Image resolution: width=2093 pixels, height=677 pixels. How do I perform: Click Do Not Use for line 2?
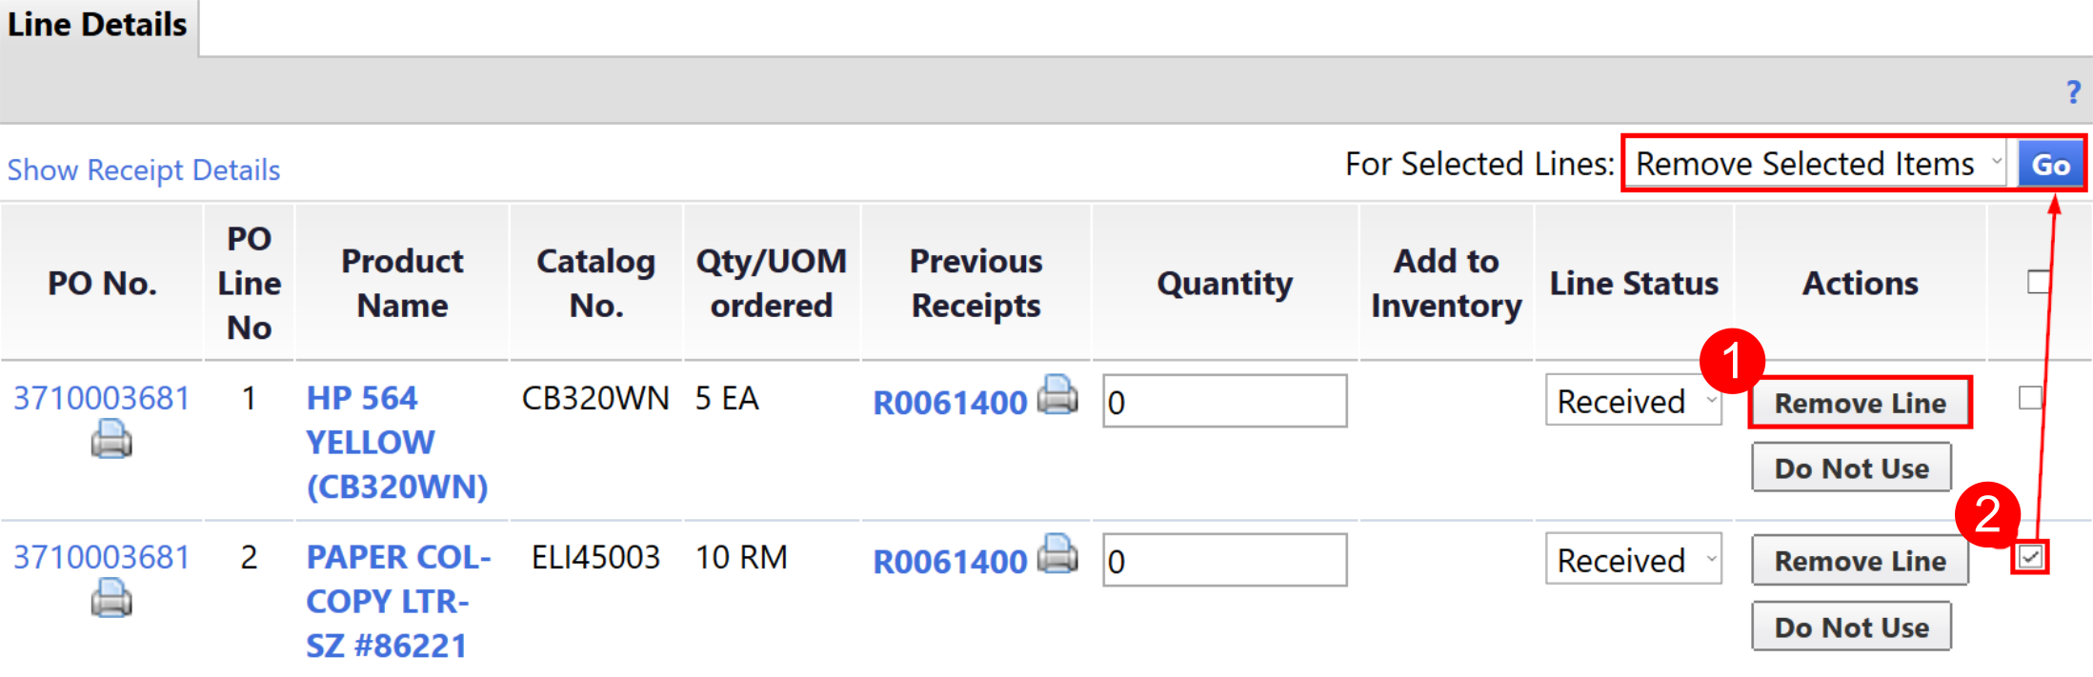tap(1851, 627)
